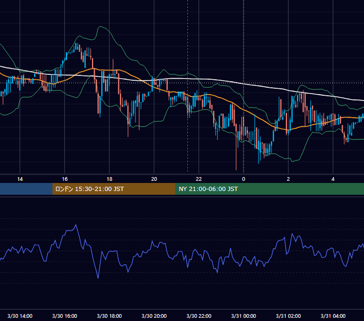
Task: Click the 3/30 18:00 time label
Action: [109, 316]
